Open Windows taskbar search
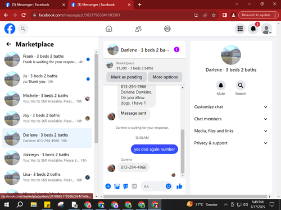The image size is (281, 210). [20, 205]
